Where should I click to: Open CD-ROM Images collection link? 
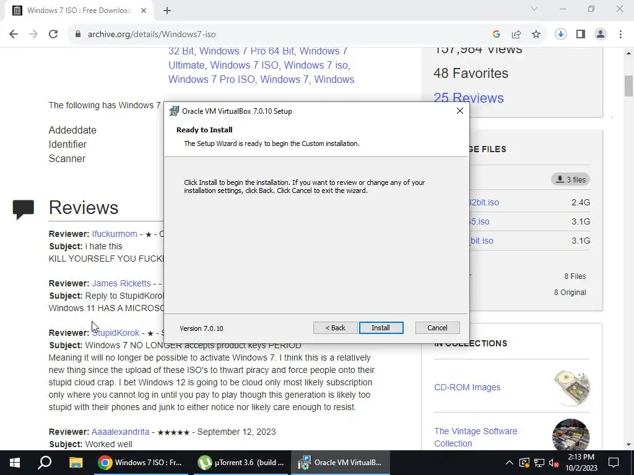[x=467, y=387]
